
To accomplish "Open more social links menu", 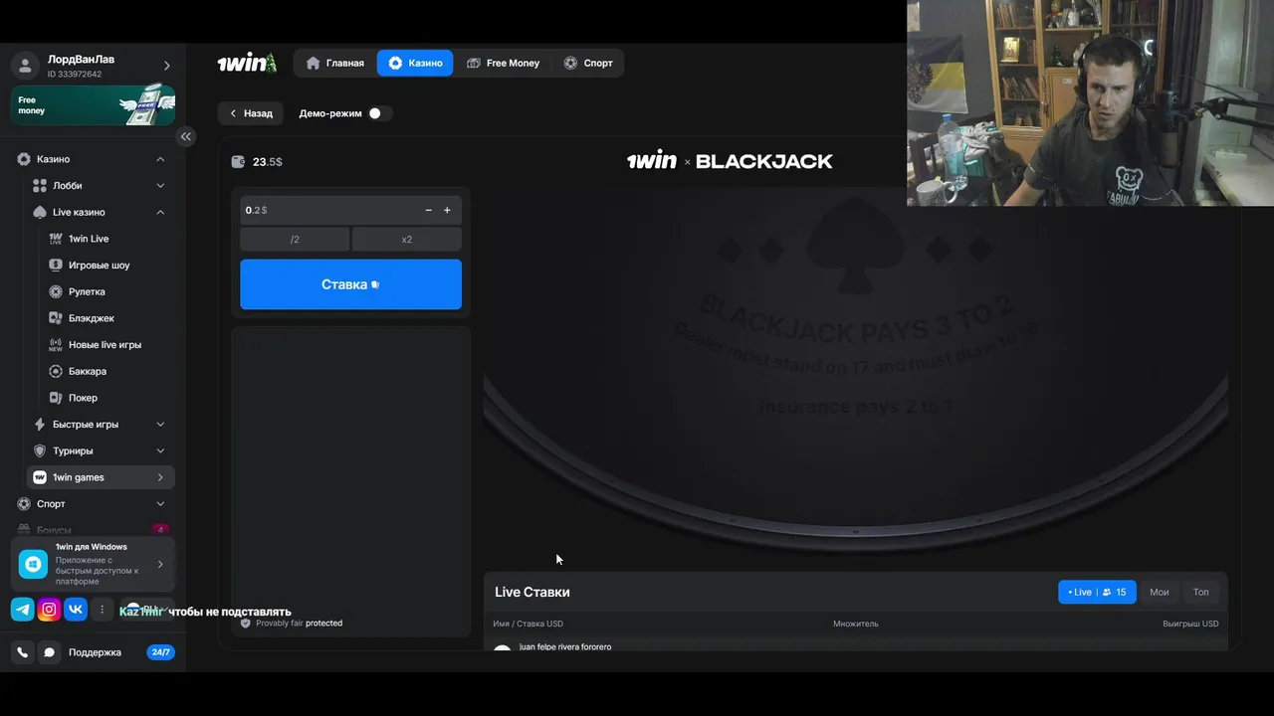I will tap(102, 610).
